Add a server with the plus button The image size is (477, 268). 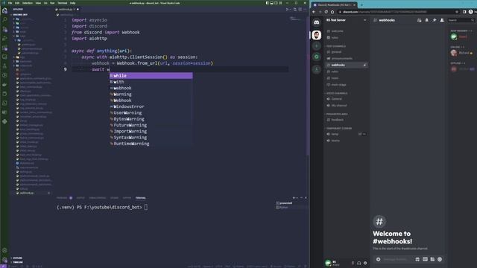tap(316, 46)
